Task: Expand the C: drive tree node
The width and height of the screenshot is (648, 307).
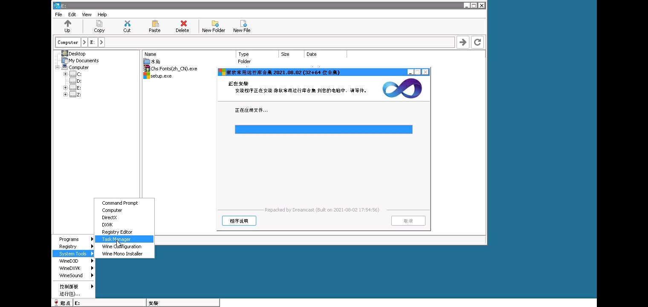Action: (x=66, y=74)
